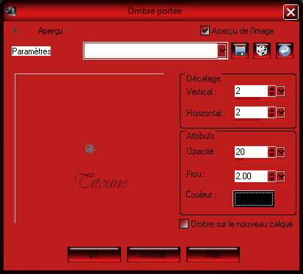The height and width of the screenshot is (274, 303).
Task: Click the Annuler button
Action: pyautogui.click(x=153, y=255)
